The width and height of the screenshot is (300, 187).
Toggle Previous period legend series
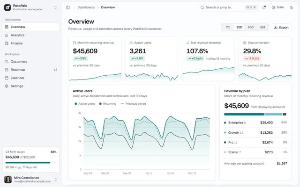coord(134,104)
